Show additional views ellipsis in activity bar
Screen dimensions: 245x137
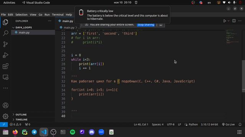point(5,88)
